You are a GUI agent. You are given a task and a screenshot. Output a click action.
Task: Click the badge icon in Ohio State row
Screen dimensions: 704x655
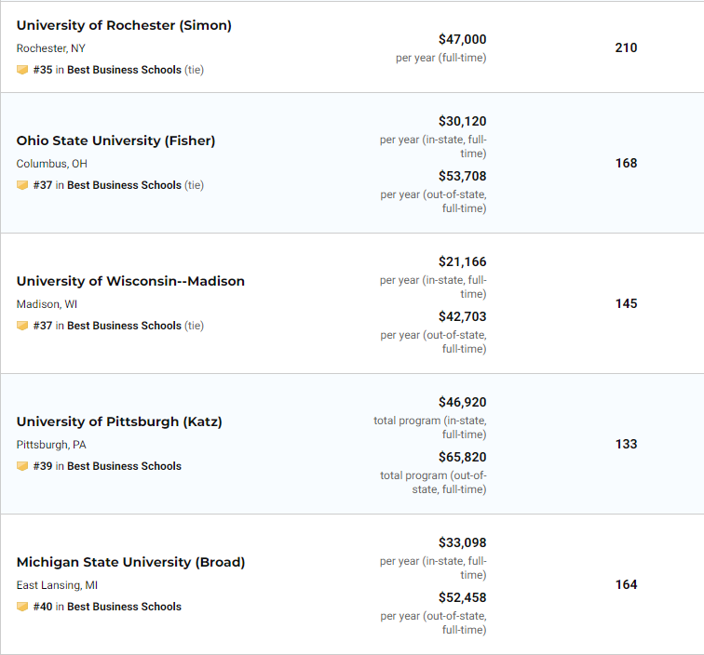[x=22, y=185]
